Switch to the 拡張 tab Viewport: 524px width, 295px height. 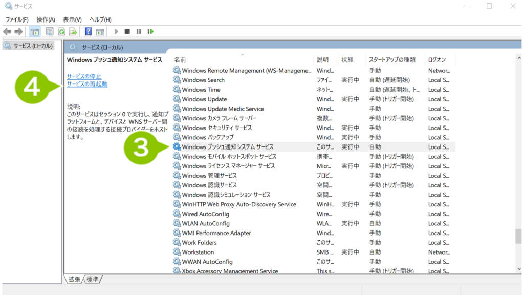pos(74,279)
